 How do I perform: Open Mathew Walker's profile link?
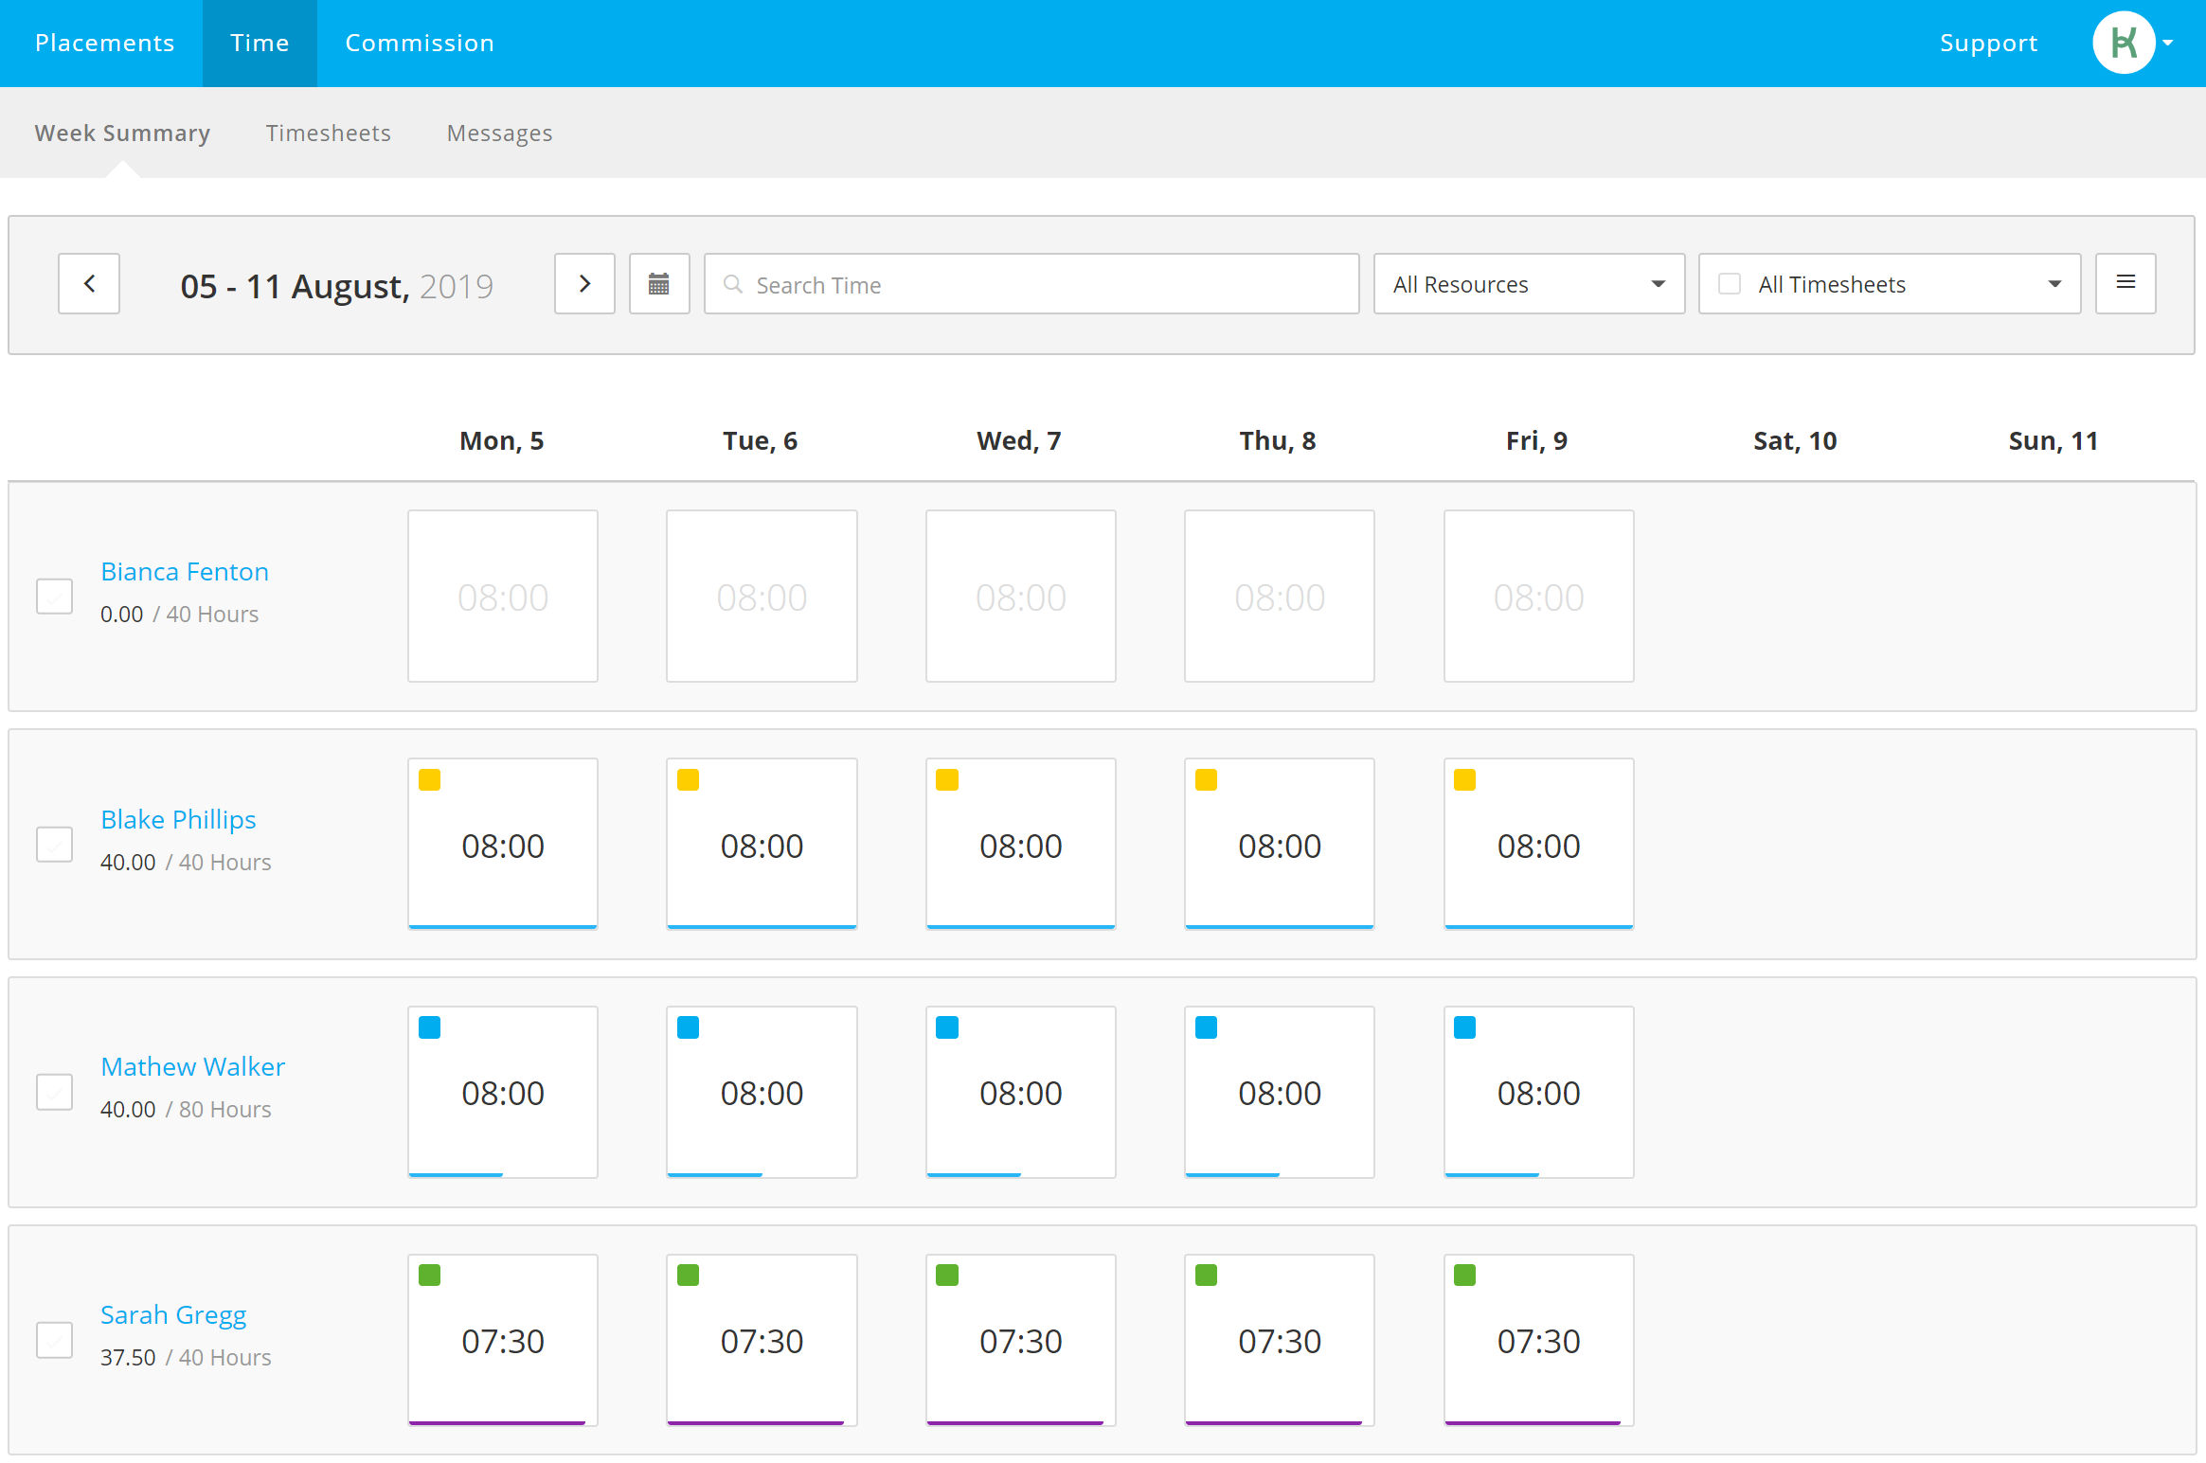click(192, 1066)
